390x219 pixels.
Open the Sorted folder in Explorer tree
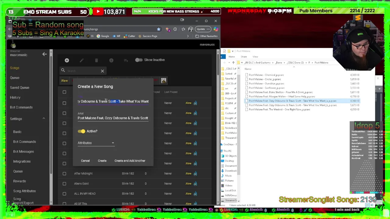(229, 74)
